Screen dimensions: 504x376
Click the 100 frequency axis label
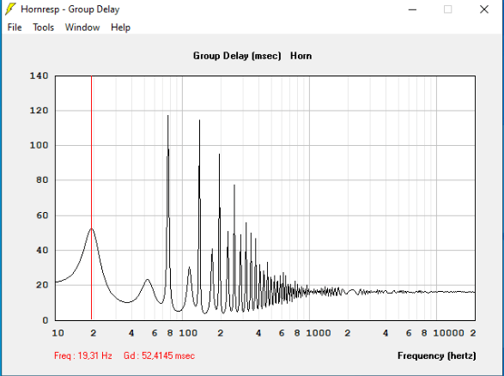188,333
